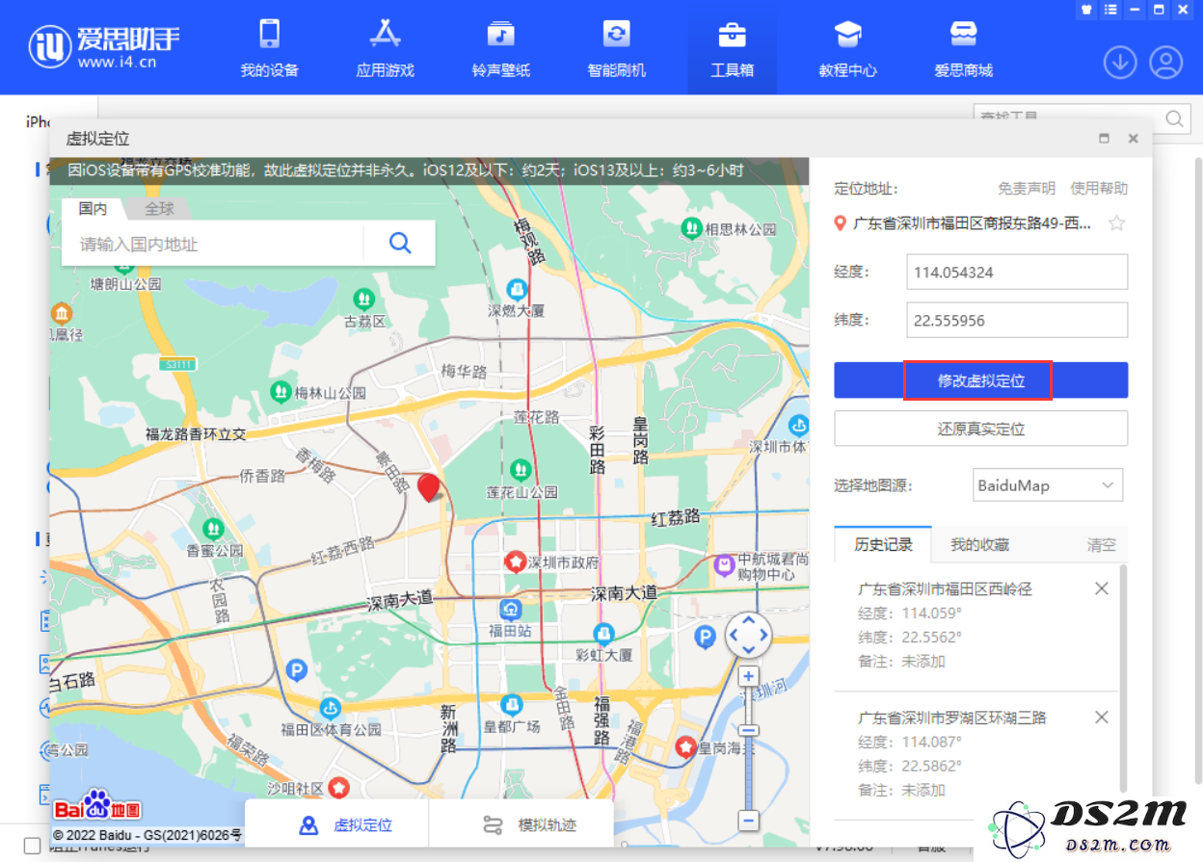Open the 使用帮助 link

(1099, 189)
